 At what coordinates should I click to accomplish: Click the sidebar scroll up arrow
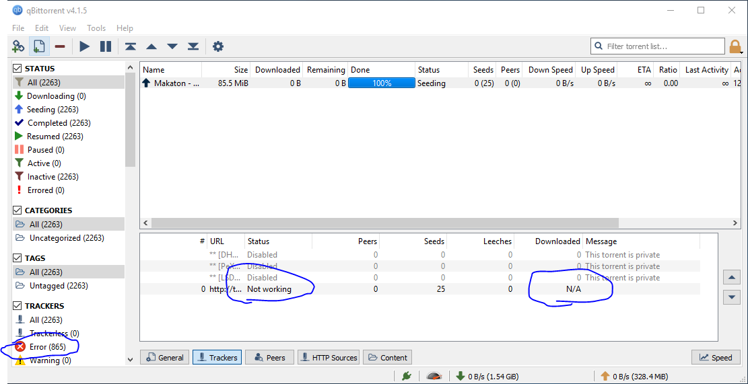(x=131, y=68)
